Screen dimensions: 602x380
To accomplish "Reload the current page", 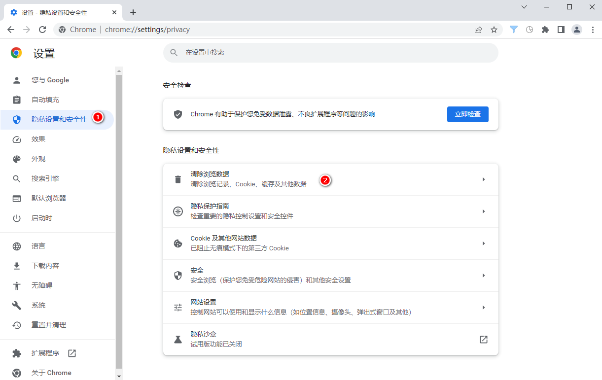I will [42, 30].
